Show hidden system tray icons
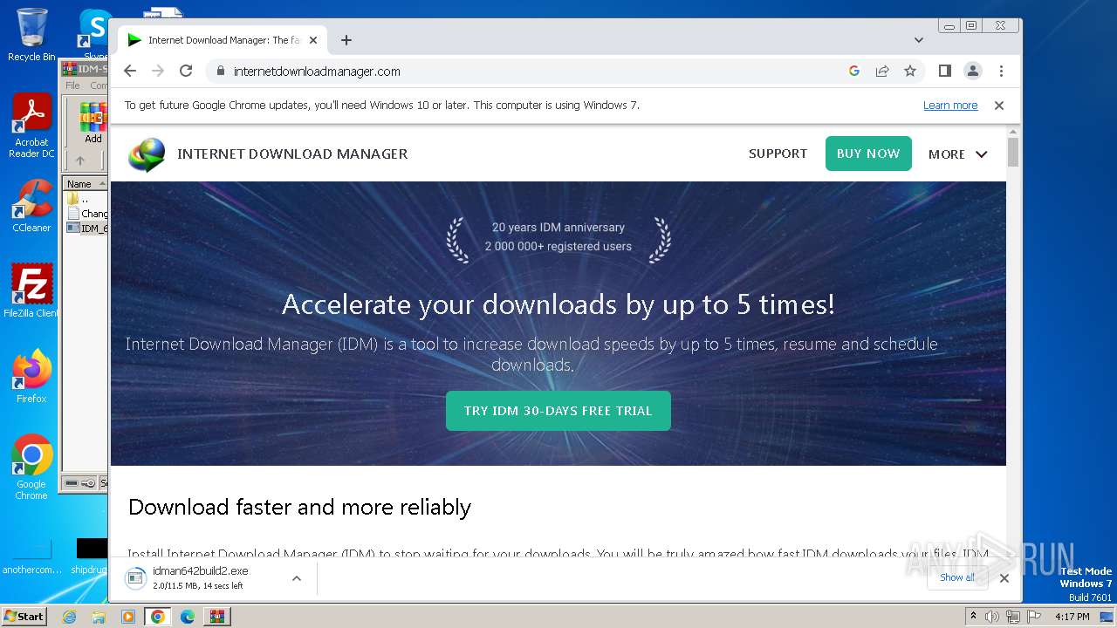The width and height of the screenshot is (1117, 628). 974,616
